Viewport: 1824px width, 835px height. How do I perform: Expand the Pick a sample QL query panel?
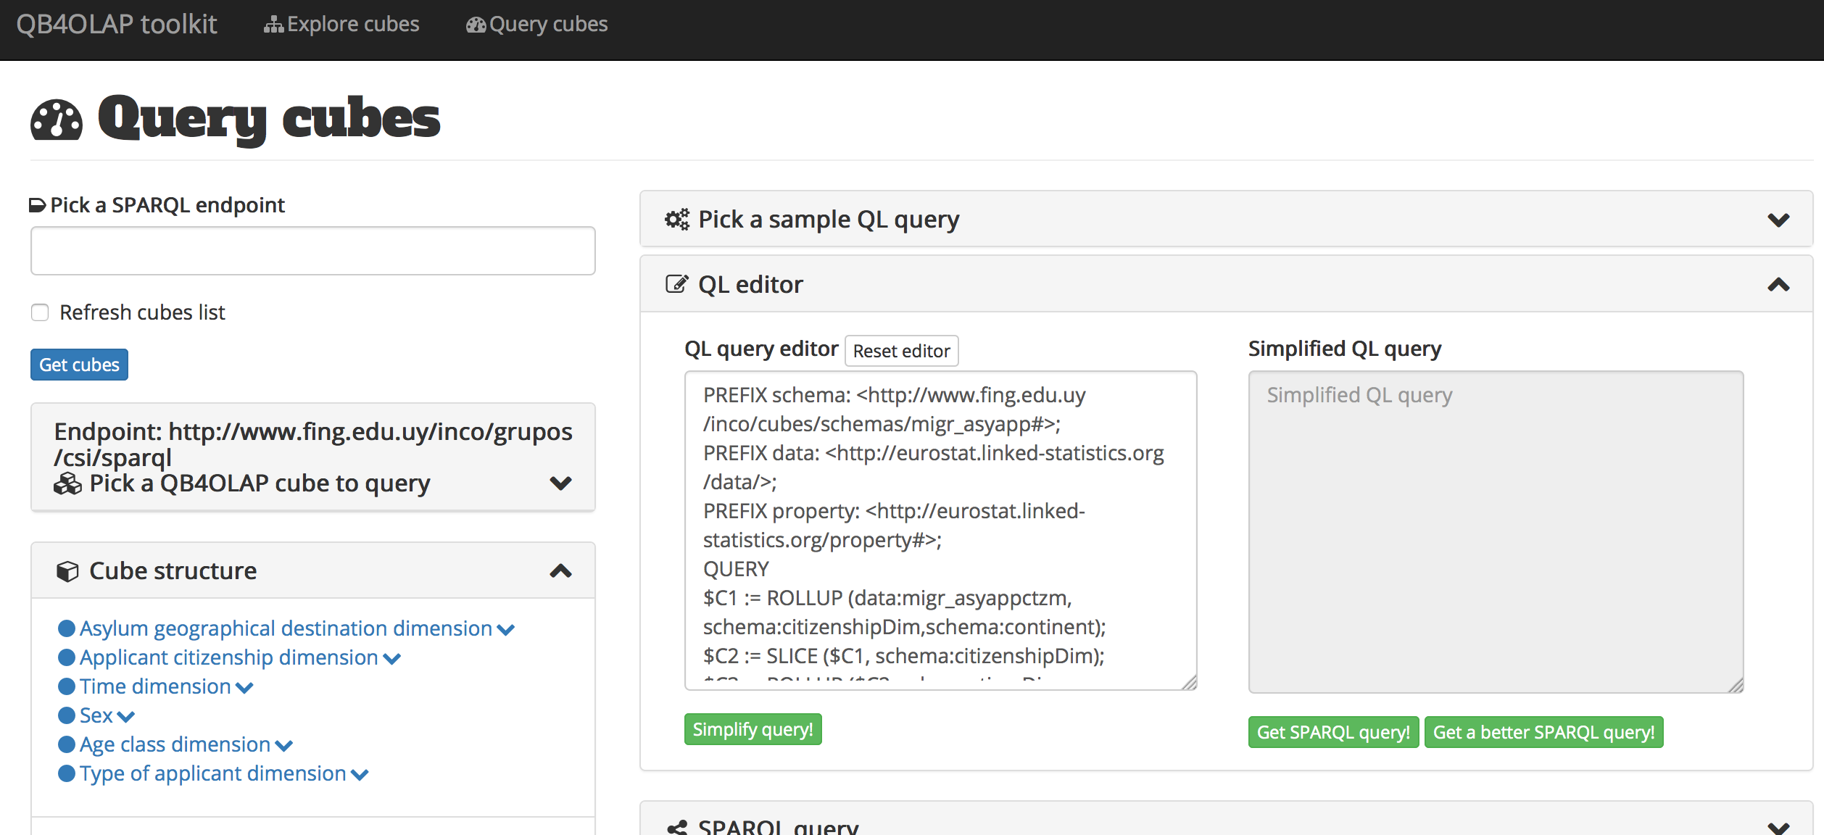tap(1778, 220)
